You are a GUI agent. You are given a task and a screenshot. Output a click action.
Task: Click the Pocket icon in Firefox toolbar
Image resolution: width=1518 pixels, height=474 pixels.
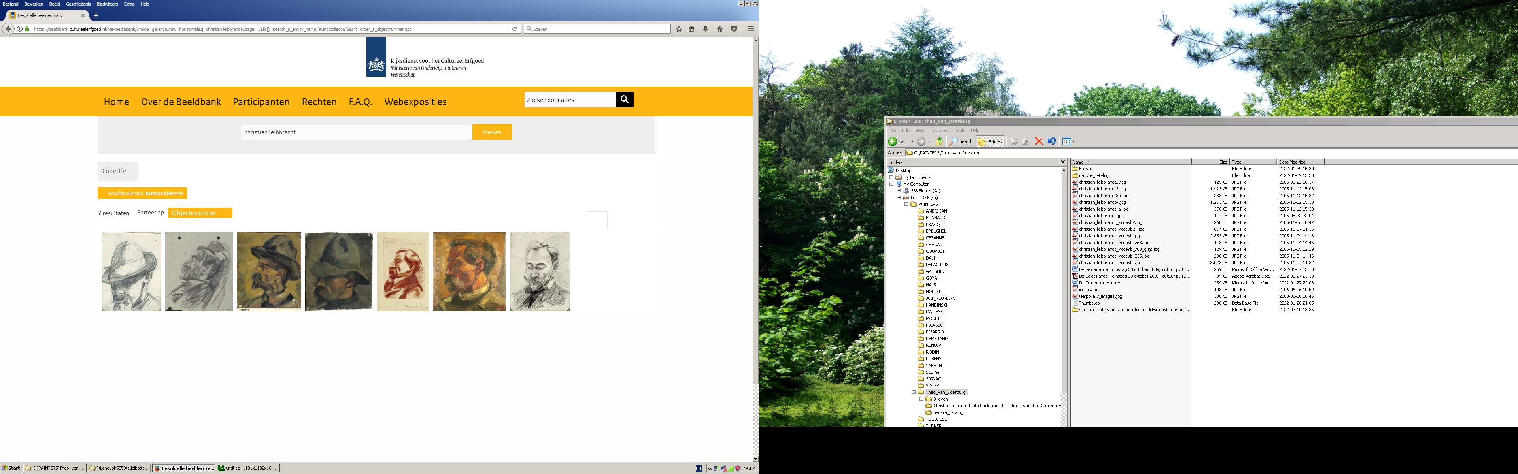point(734,29)
